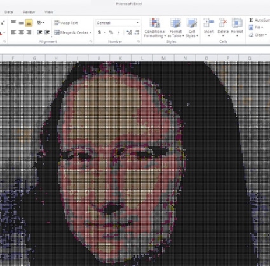Apply Comma Style
This screenshot has height=266, width=270.
[x=119, y=32]
